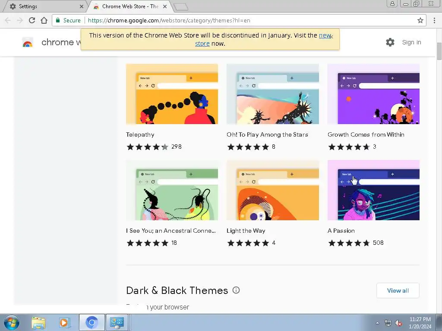The height and width of the screenshot is (331, 442).
Task: Click the browser forward arrow
Action: pyautogui.click(x=20, y=20)
